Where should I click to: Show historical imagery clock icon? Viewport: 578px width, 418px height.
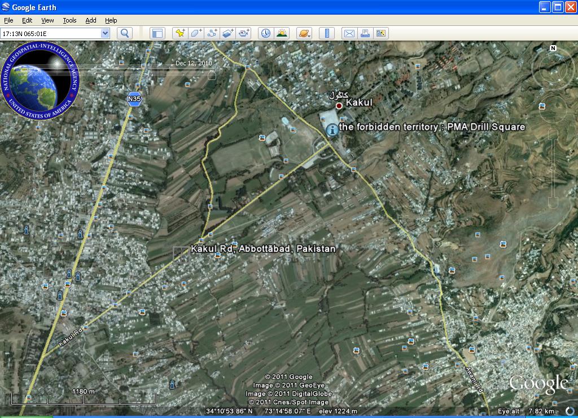pos(265,33)
